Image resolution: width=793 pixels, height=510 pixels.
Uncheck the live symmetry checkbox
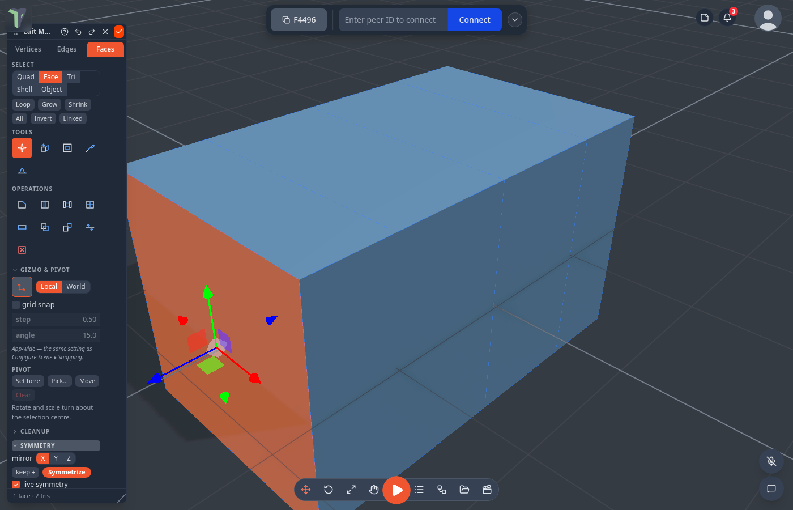click(16, 484)
